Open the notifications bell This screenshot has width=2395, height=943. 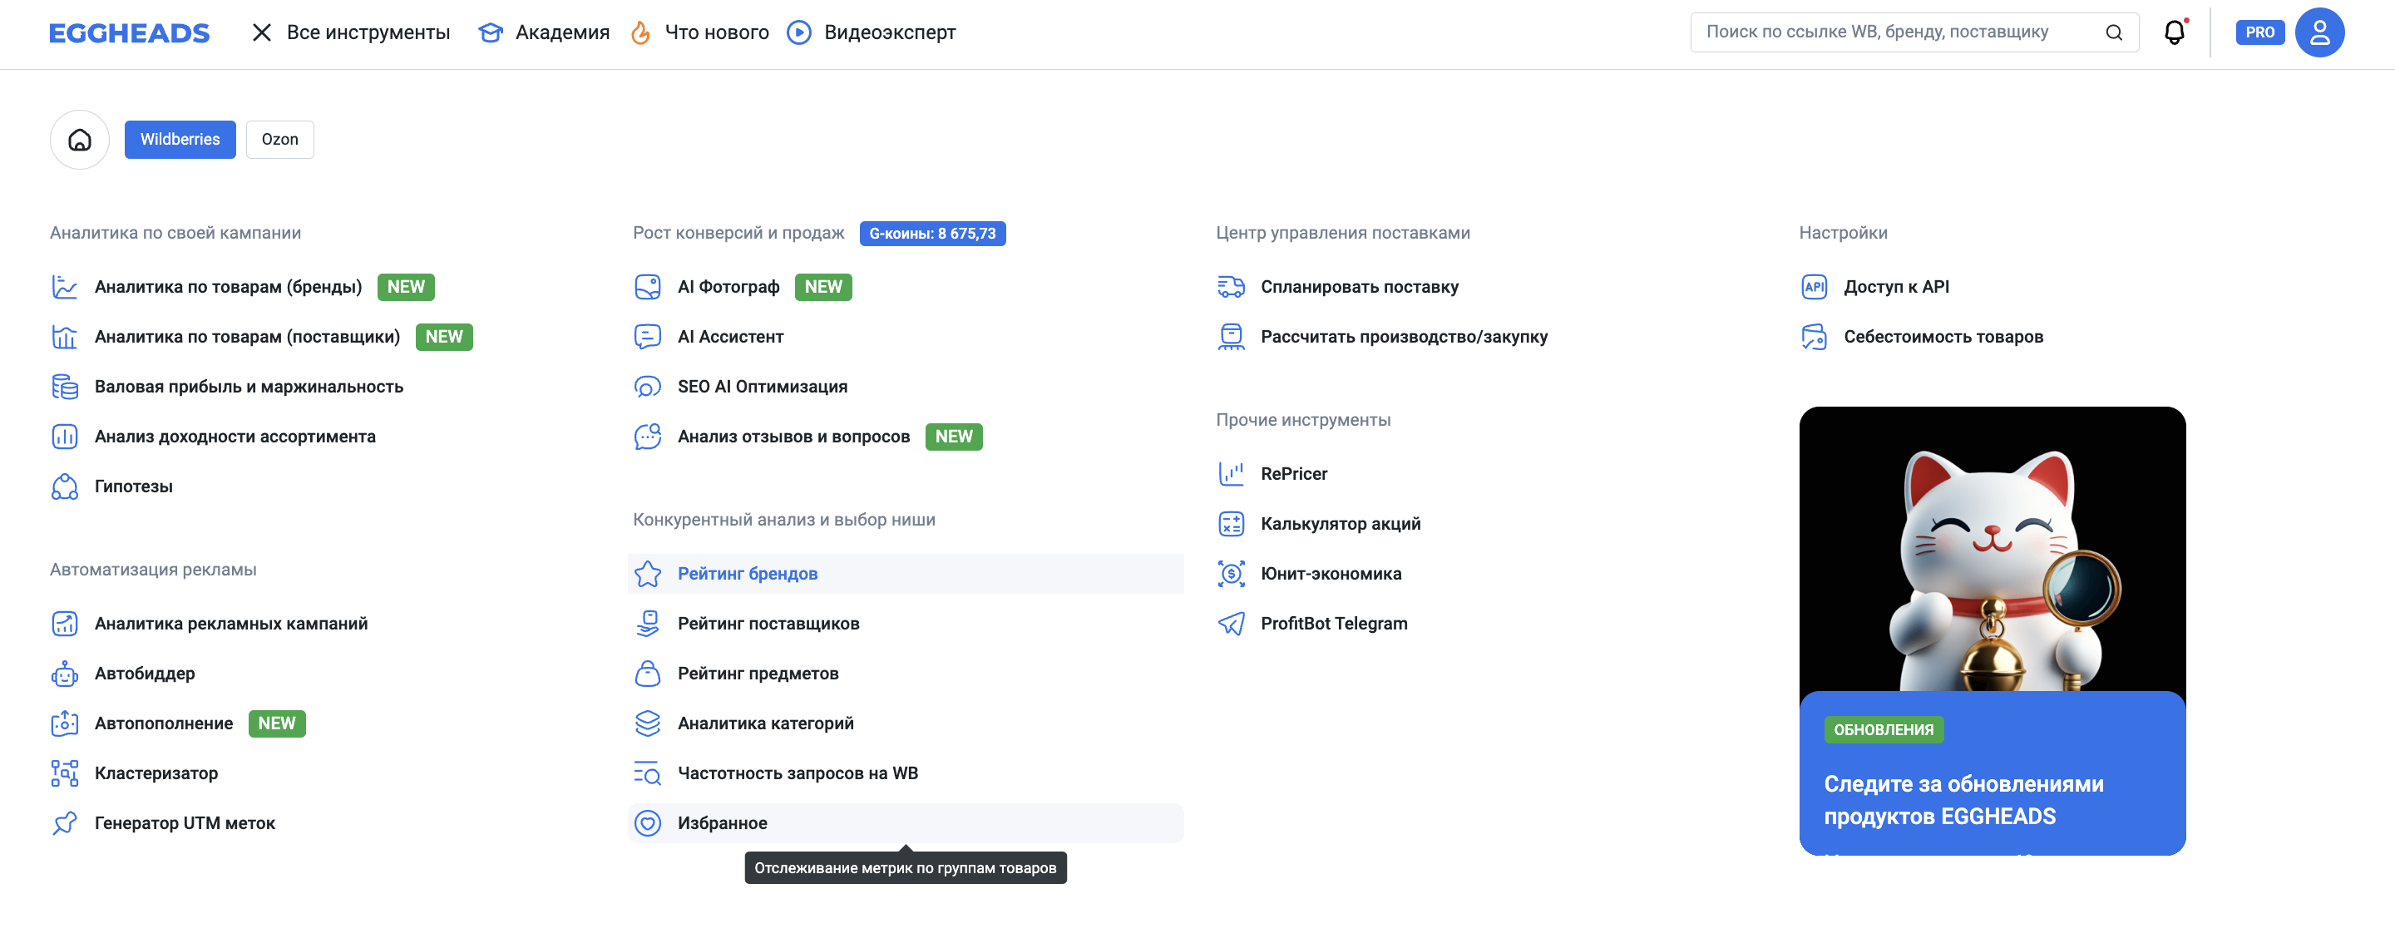pyautogui.click(x=2175, y=32)
